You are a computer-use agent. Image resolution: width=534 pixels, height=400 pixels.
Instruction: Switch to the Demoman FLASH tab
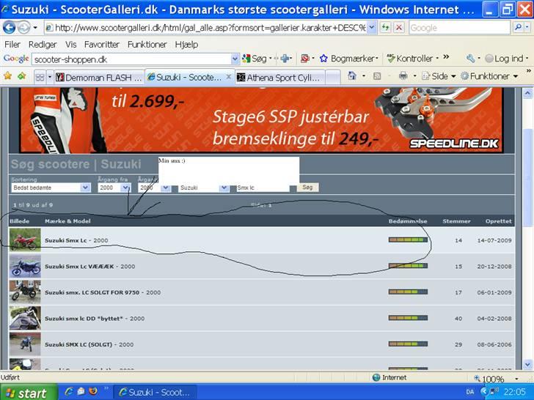tap(98, 77)
